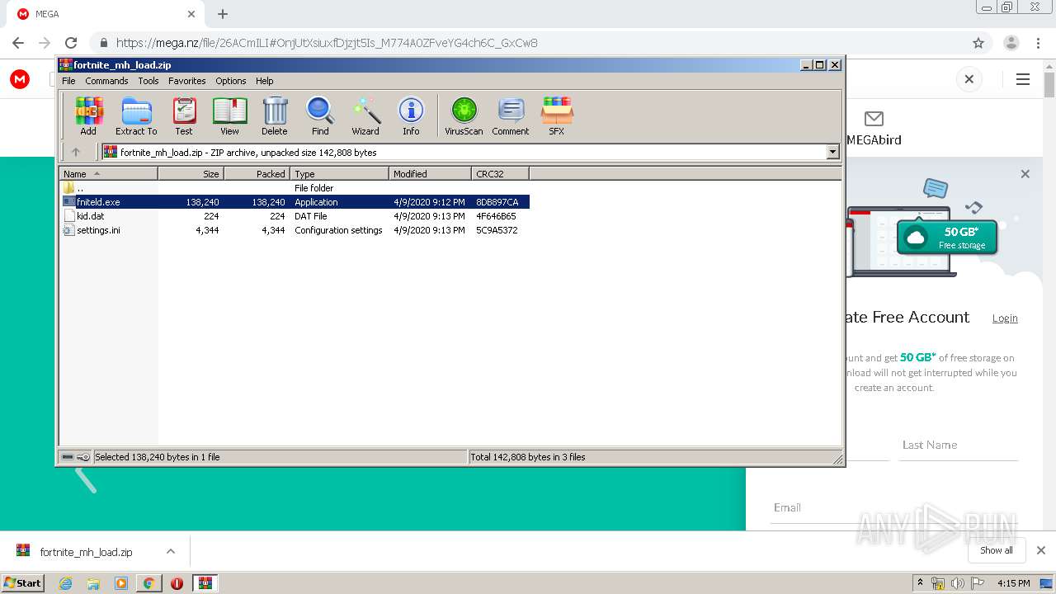Open Internet Explorer from taskbar

(65, 582)
